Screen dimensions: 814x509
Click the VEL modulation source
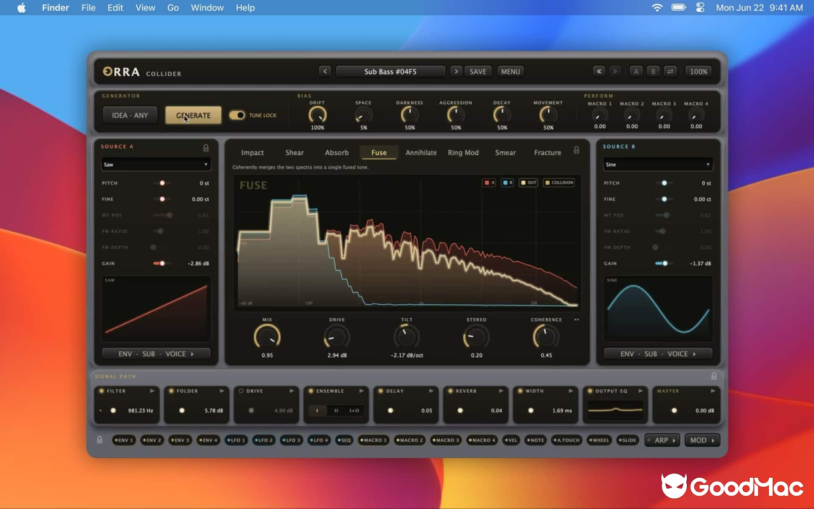coord(511,440)
